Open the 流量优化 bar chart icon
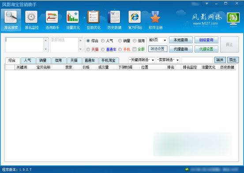 click(73, 17)
